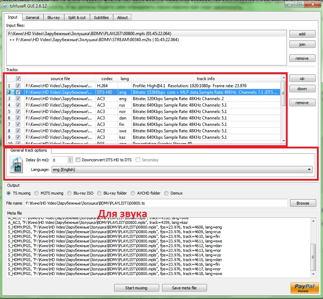Click meta file scrollbar down arrow
The image size is (323, 299).
pos(313,274)
